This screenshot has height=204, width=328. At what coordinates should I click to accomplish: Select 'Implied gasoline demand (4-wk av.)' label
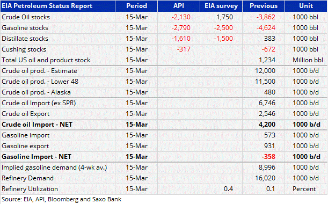[x=54, y=167]
